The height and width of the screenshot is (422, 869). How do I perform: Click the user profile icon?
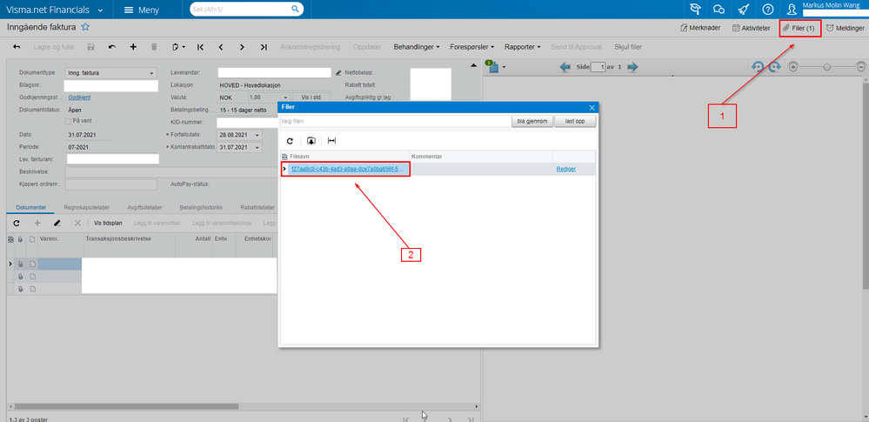point(792,10)
